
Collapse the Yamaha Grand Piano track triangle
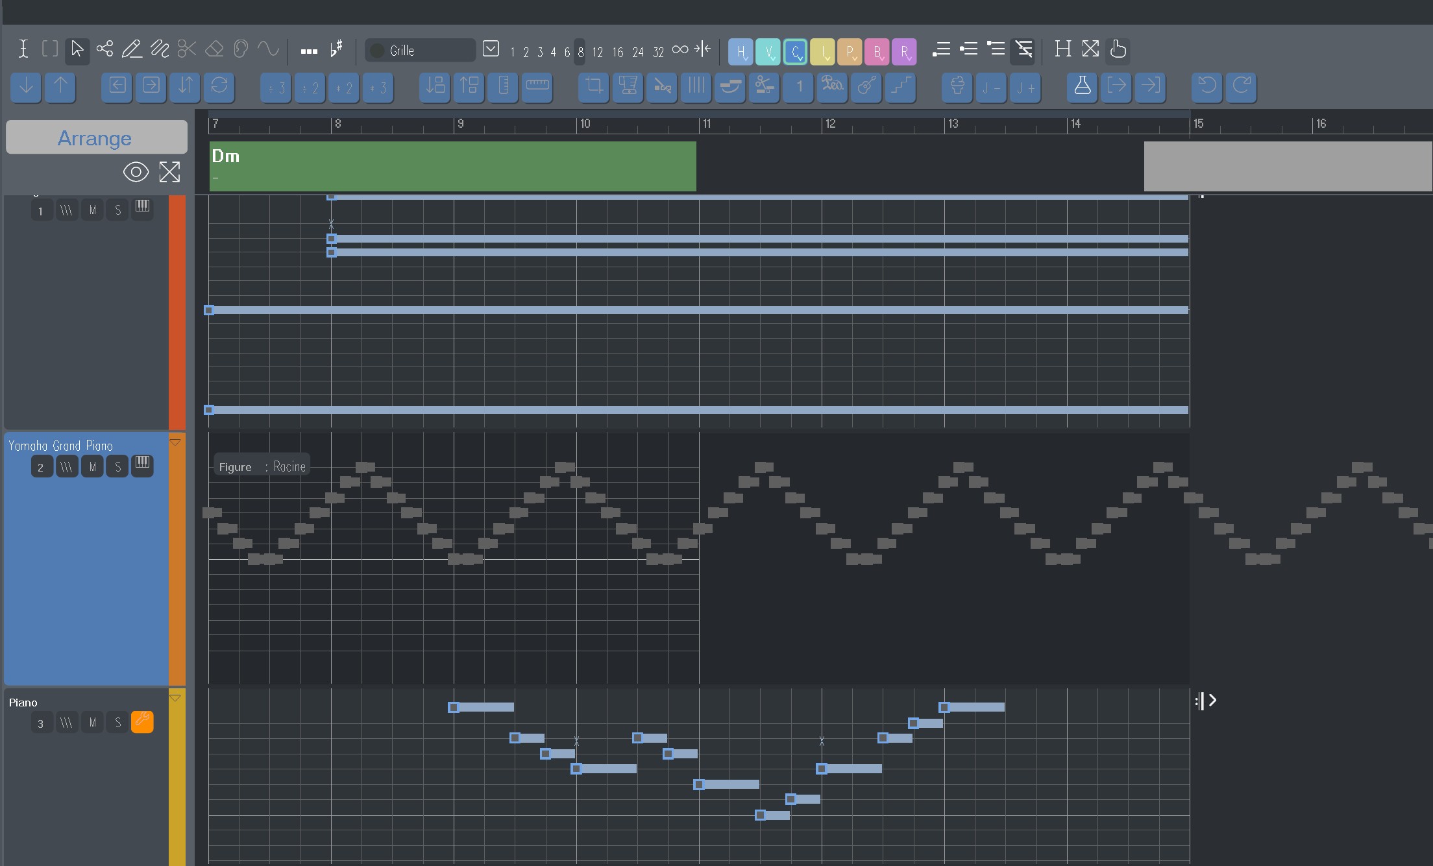[x=175, y=442]
